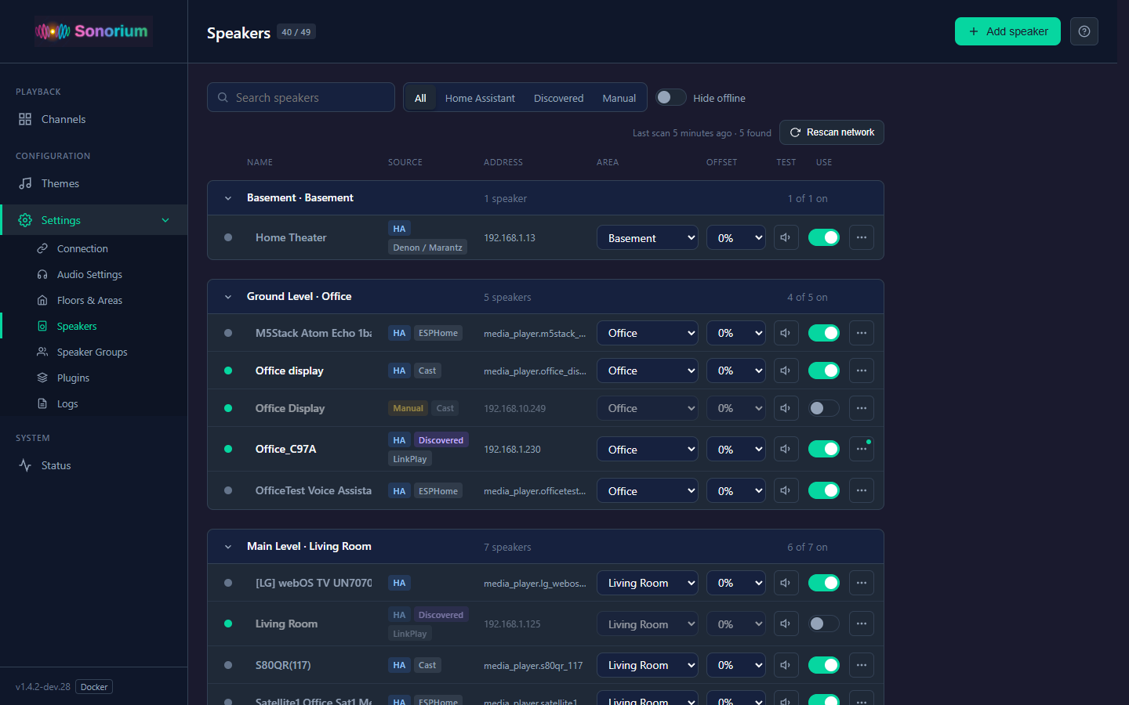Open more options for Home Theater
The image size is (1129, 705).
(x=862, y=237)
